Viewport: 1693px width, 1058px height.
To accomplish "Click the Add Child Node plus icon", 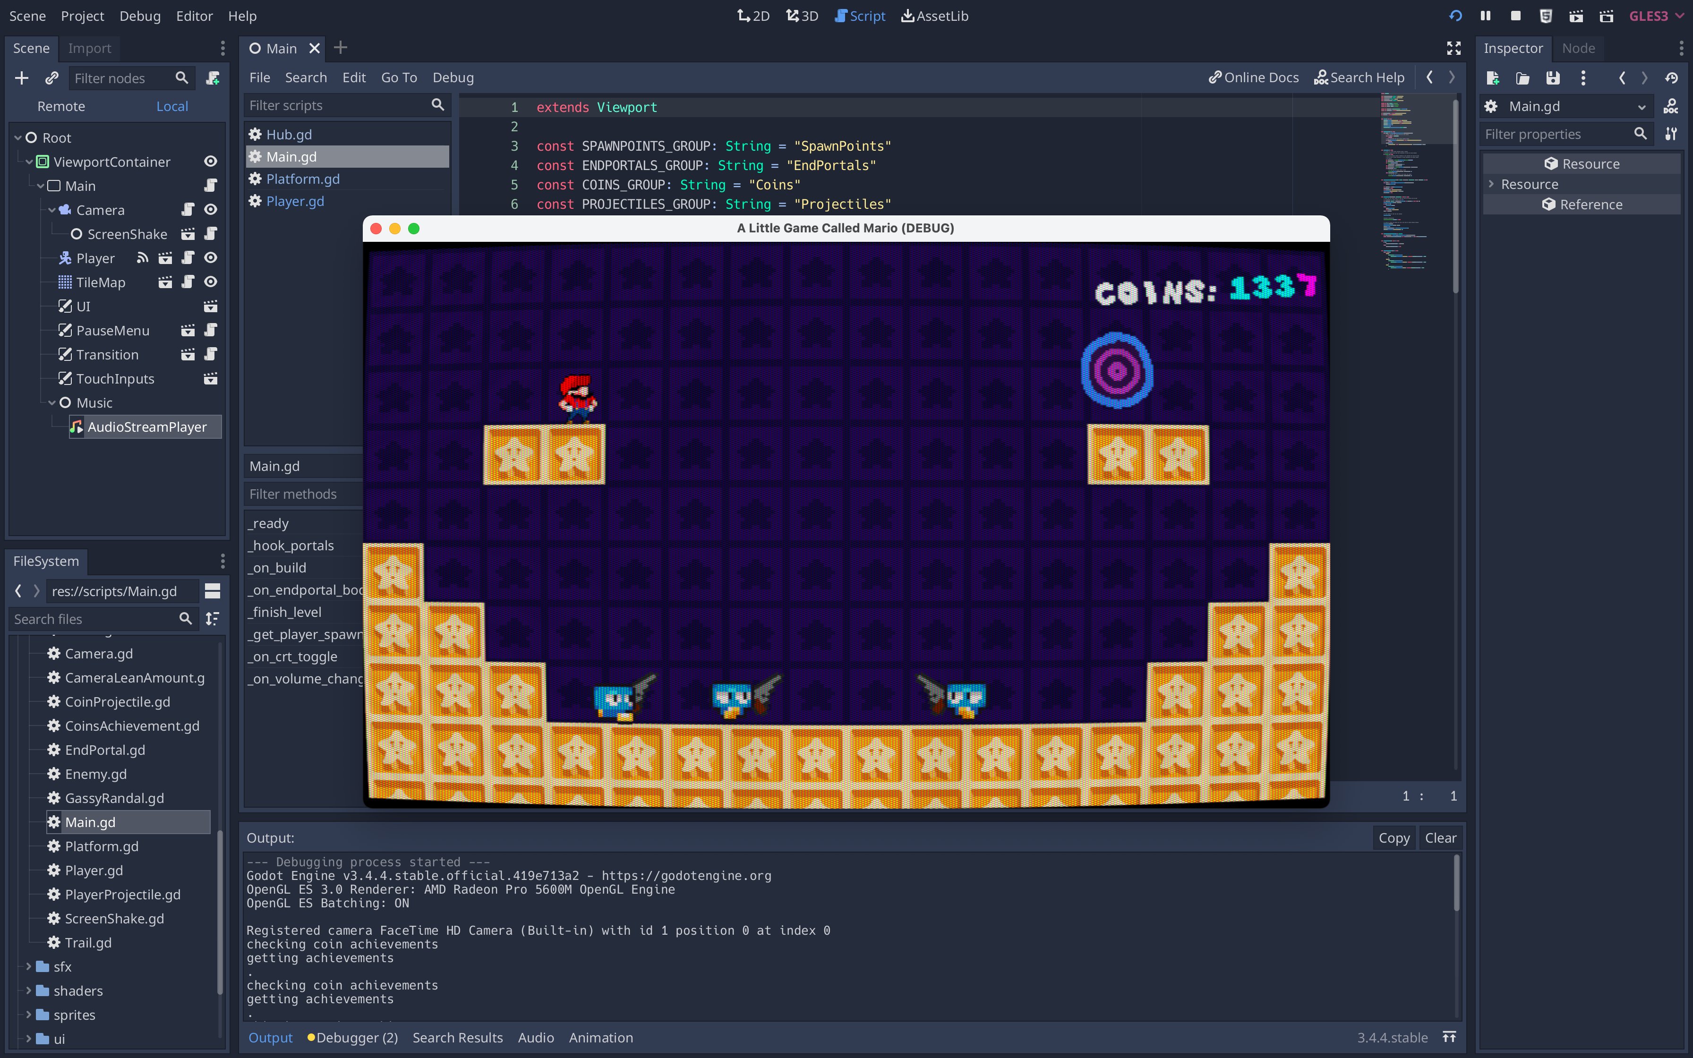I will pyautogui.click(x=22, y=78).
